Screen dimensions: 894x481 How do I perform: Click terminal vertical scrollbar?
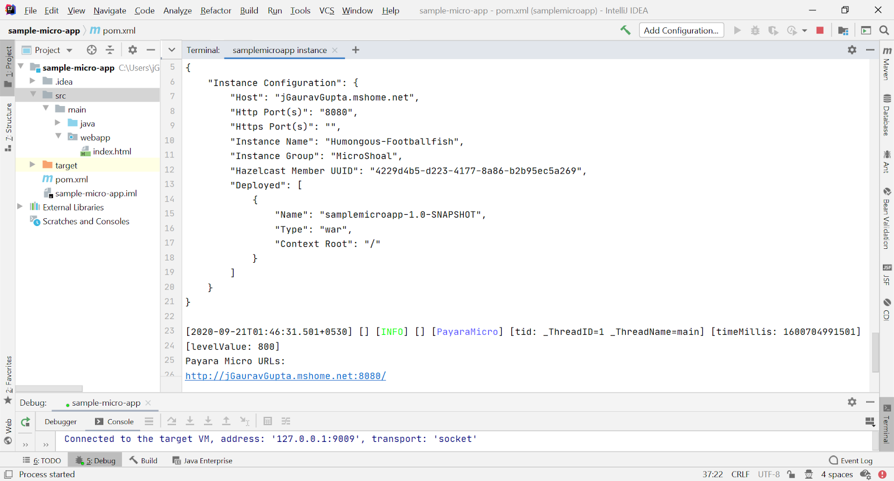click(875, 352)
